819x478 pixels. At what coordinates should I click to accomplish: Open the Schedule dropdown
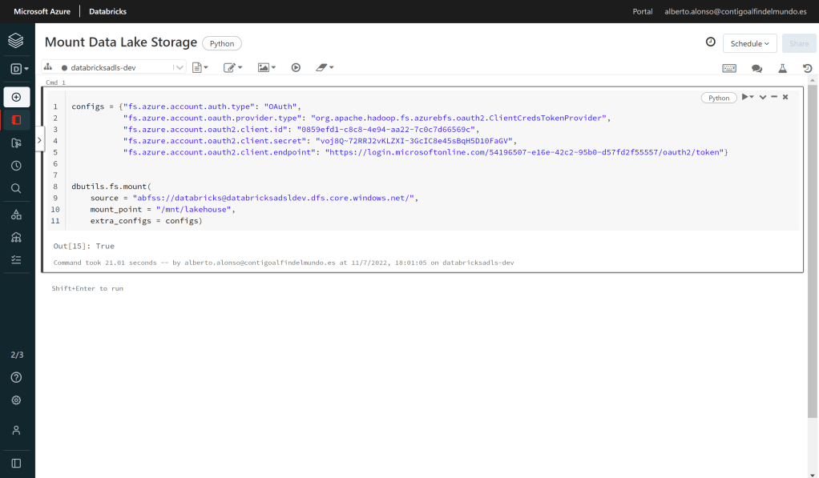point(749,43)
